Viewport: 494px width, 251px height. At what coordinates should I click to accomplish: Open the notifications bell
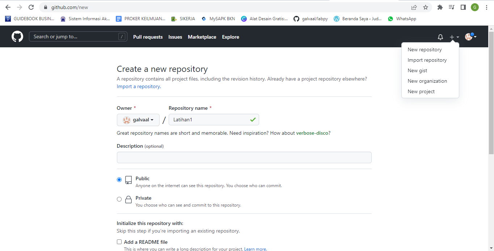pyautogui.click(x=440, y=36)
